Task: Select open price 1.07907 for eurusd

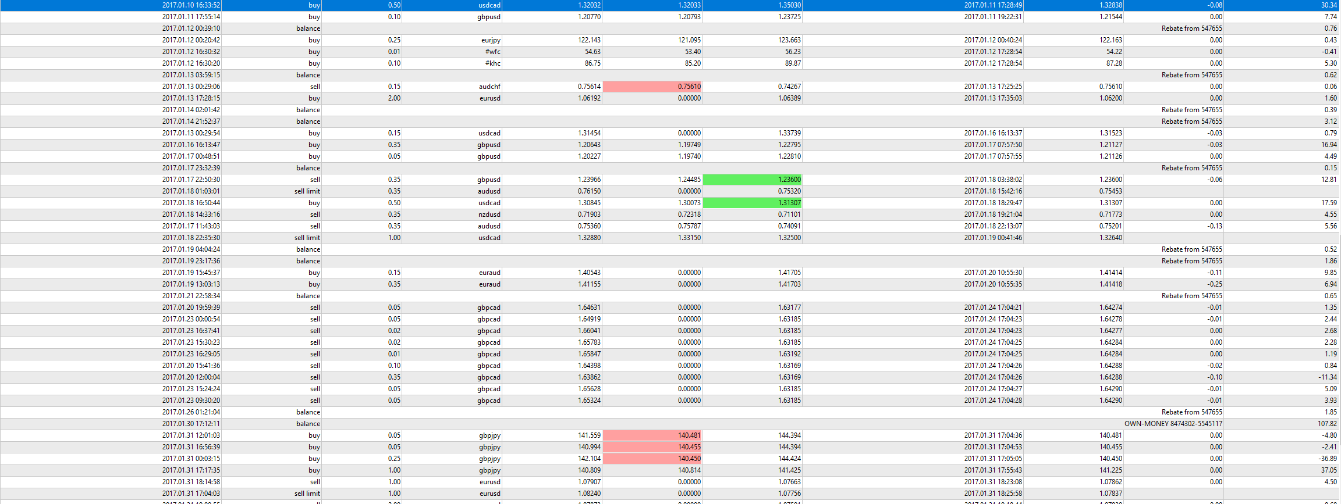Action: [x=589, y=482]
